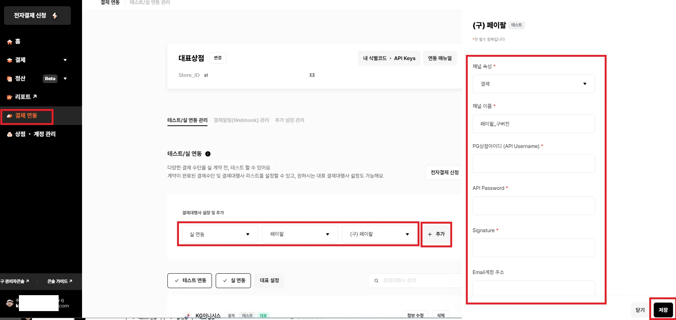Click the 테스트 badge beside (구) 페이팔 title
The height and width of the screenshot is (320, 676).
516,25
